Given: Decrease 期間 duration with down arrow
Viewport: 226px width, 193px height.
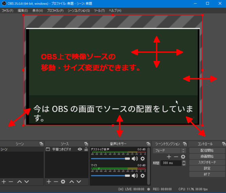Looking at the screenshot, I should tap(184, 164).
